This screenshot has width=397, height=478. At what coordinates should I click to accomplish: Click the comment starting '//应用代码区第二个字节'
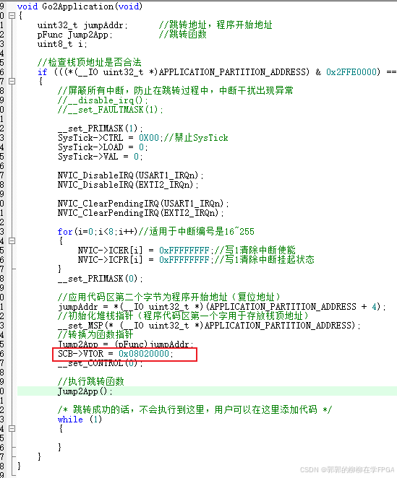pos(169,297)
